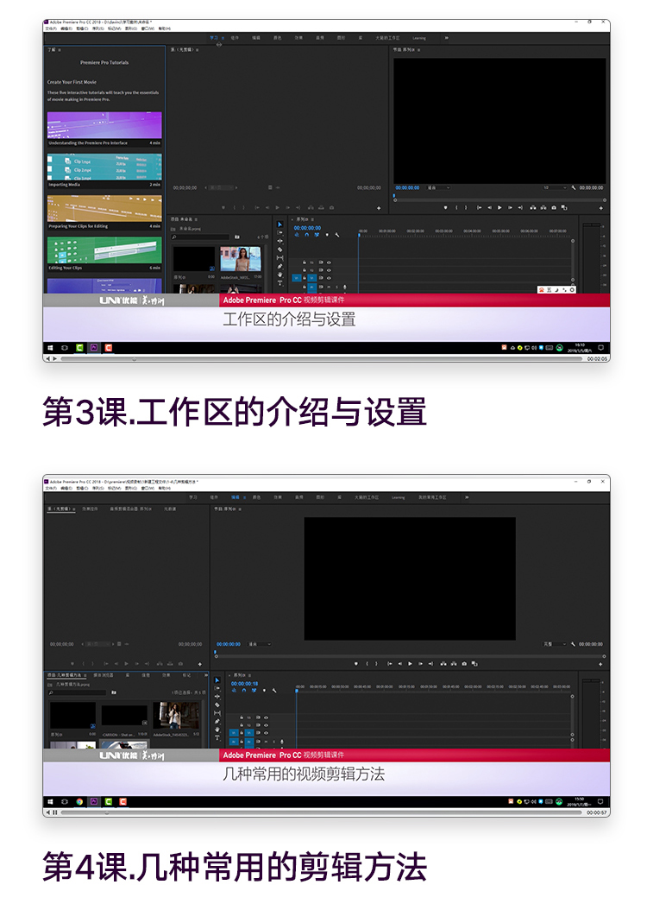Switch to 音频 workspace tab in lesson 3 screenshot
This screenshot has height=910, width=647.
tap(320, 38)
